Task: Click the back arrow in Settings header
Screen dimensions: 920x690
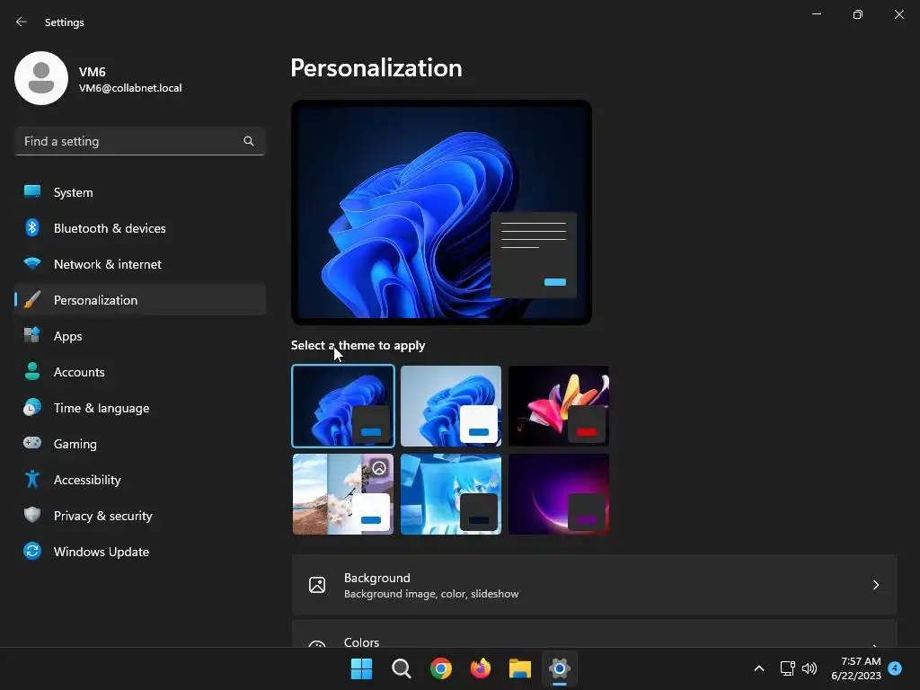Action: coord(22,22)
